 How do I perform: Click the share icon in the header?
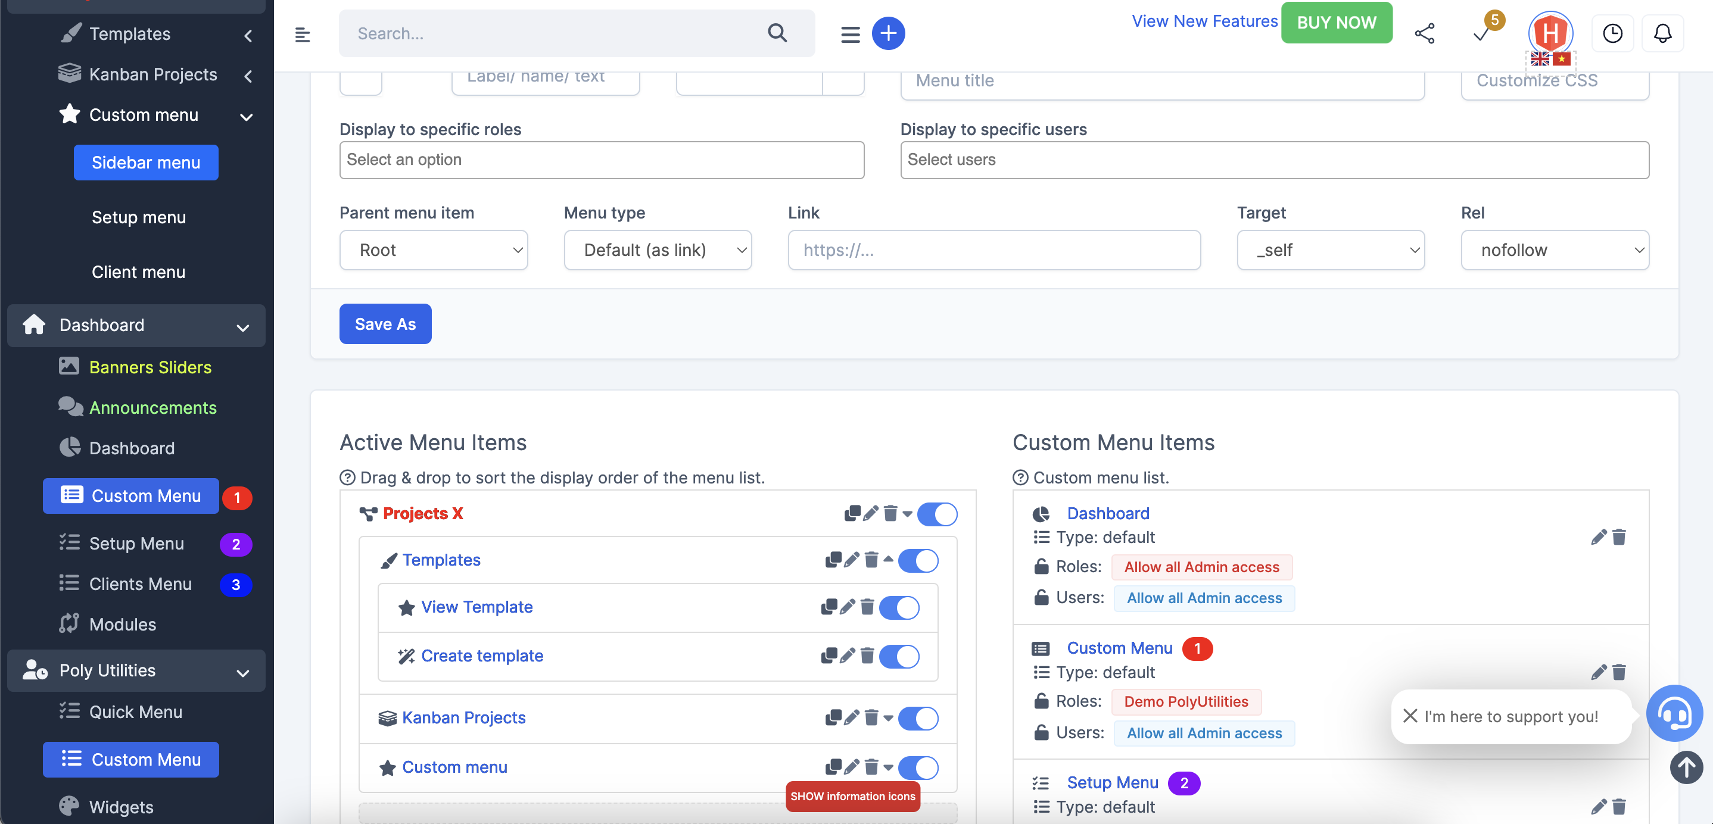point(1425,33)
